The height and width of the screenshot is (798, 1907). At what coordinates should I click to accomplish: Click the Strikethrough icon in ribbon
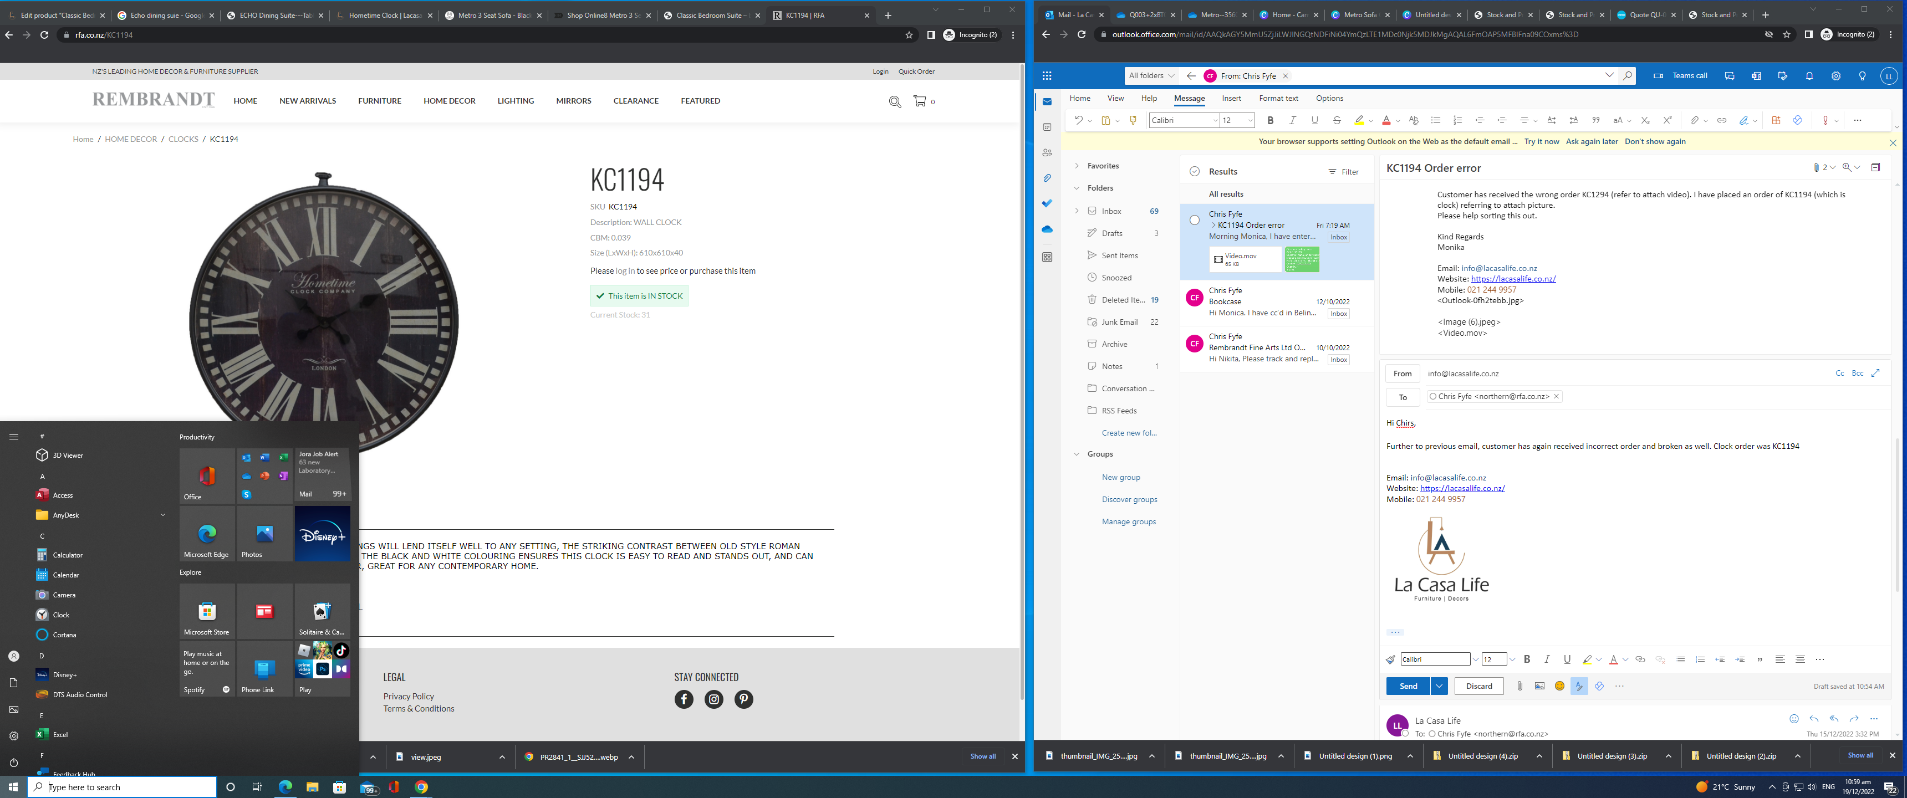tap(1336, 121)
